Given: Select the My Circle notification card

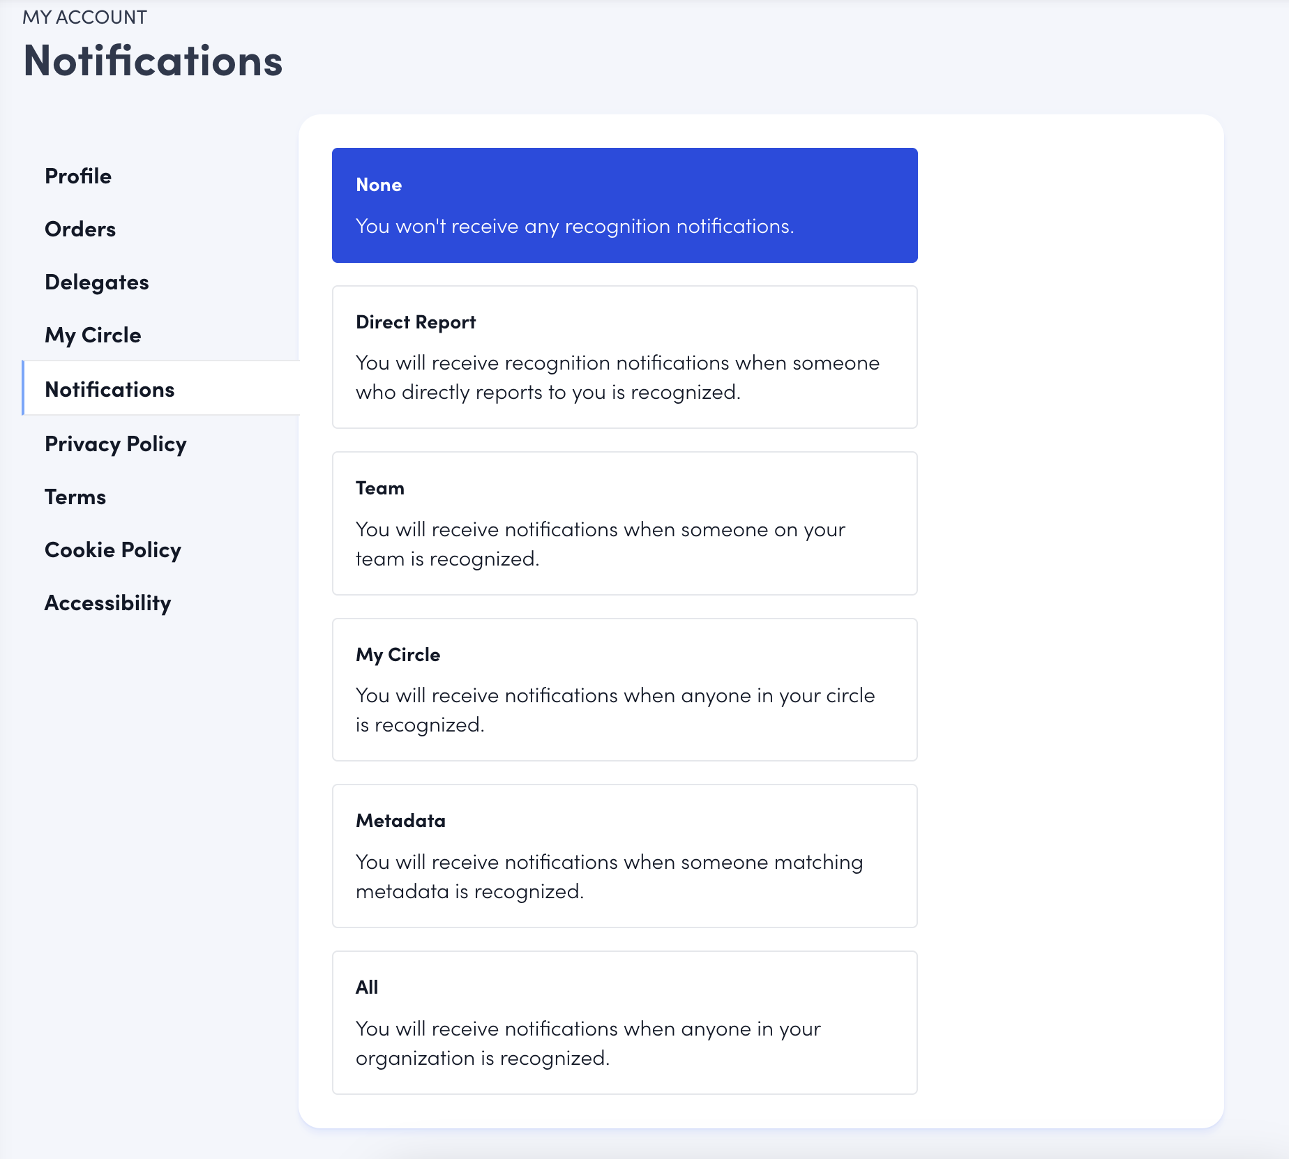Looking at the screenshot, I should tap(625, 690).
